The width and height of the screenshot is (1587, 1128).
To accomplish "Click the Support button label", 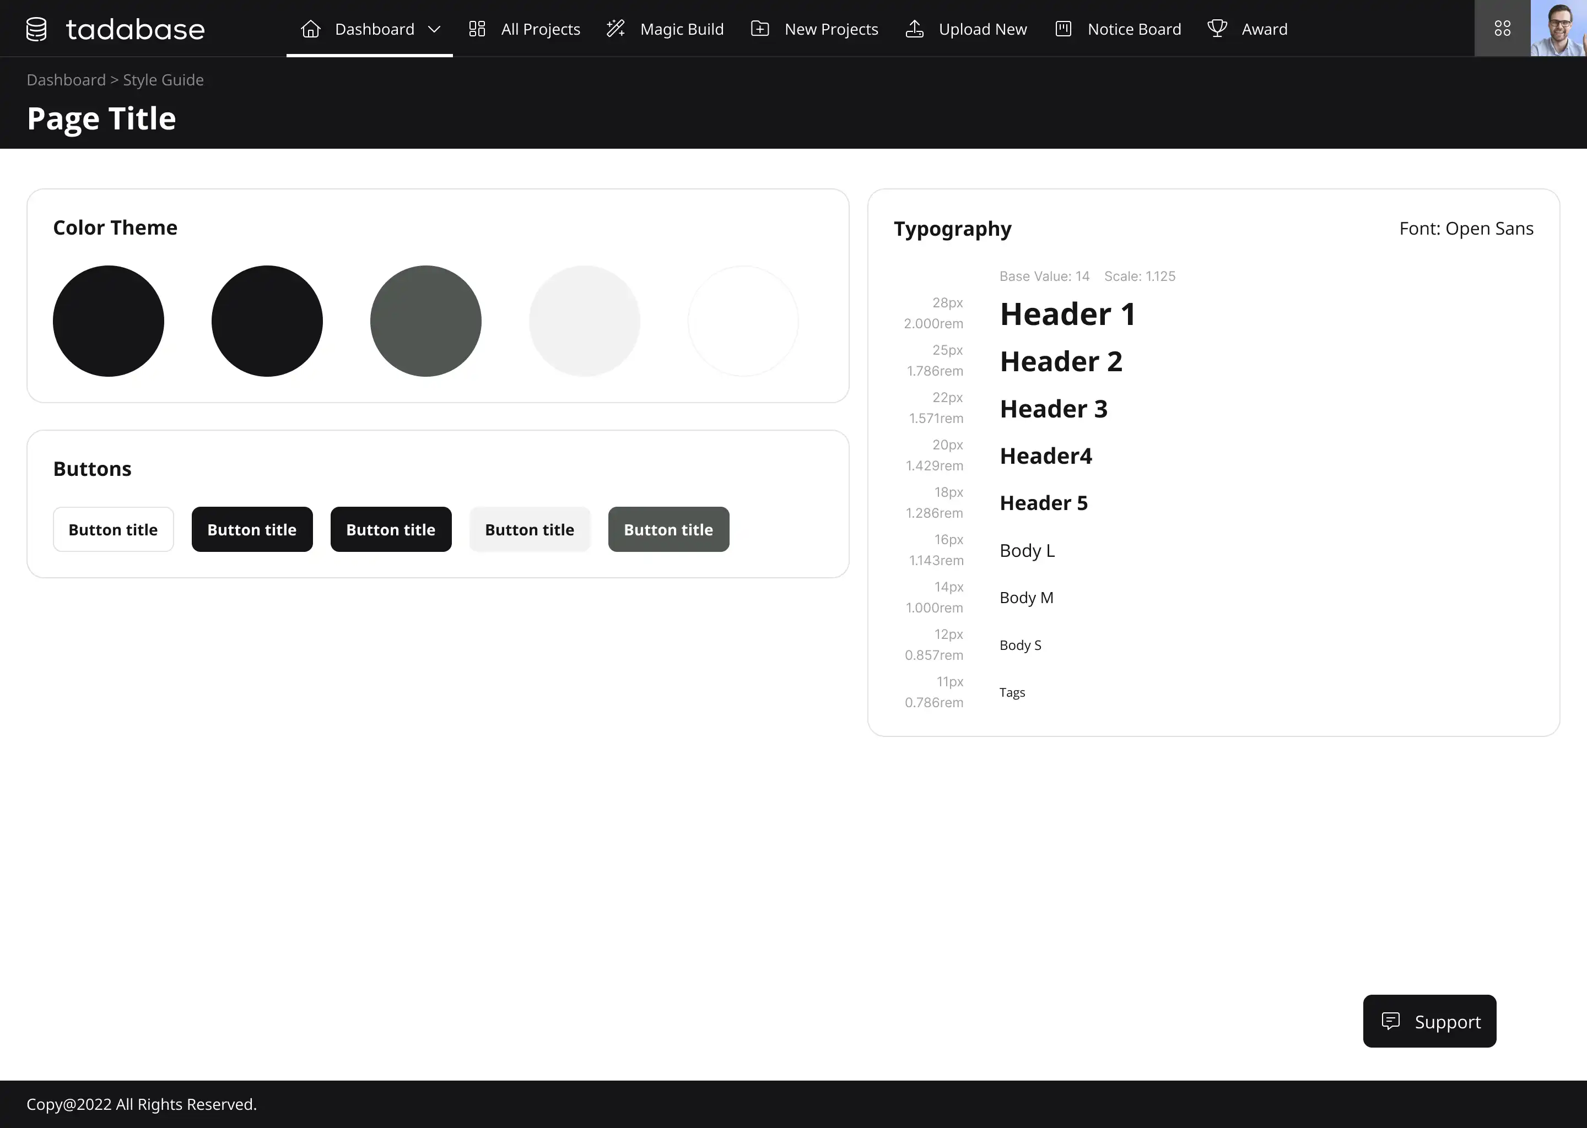I will coord(1448,1022).
